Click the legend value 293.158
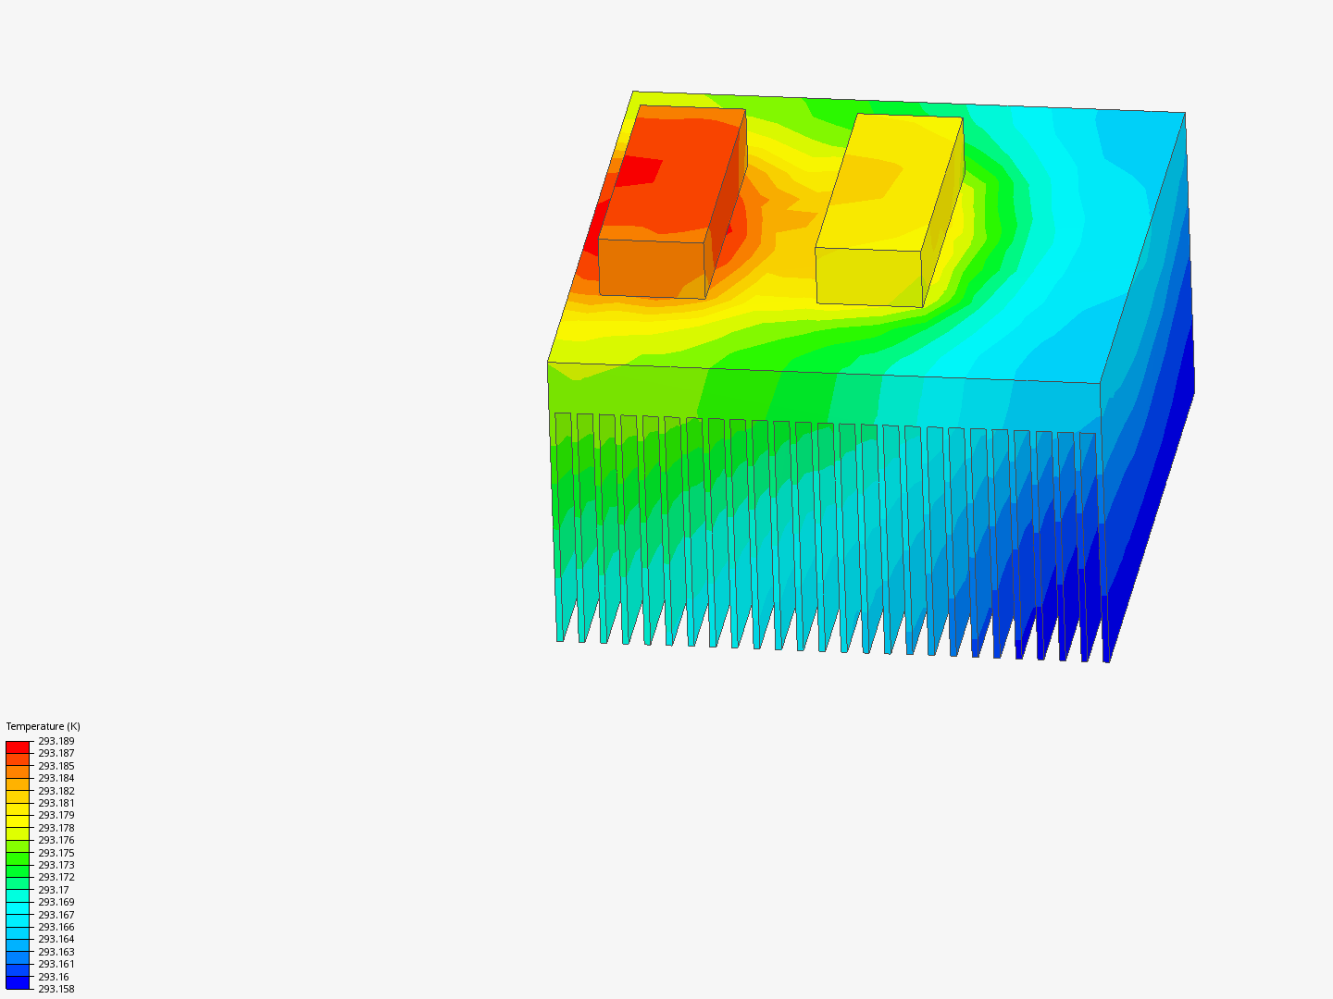The height and width of the screenshot is (999, 1333). (x=56, y=989)
